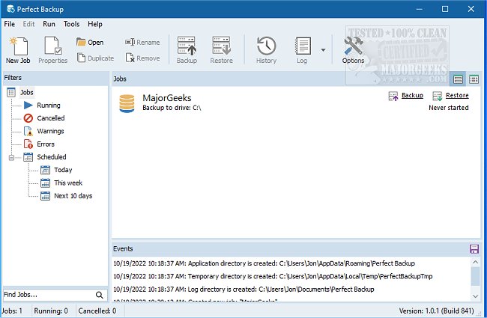
Task: Click 'Cancelled: 0' in status bar
Action: click(97, 311)
